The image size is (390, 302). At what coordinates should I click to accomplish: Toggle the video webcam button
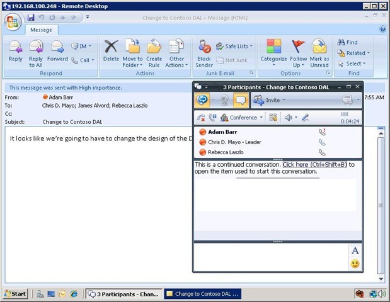(x=224, y=100)
